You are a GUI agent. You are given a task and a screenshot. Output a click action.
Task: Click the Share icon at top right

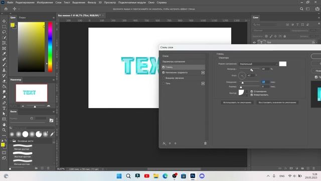pos(317,9)
